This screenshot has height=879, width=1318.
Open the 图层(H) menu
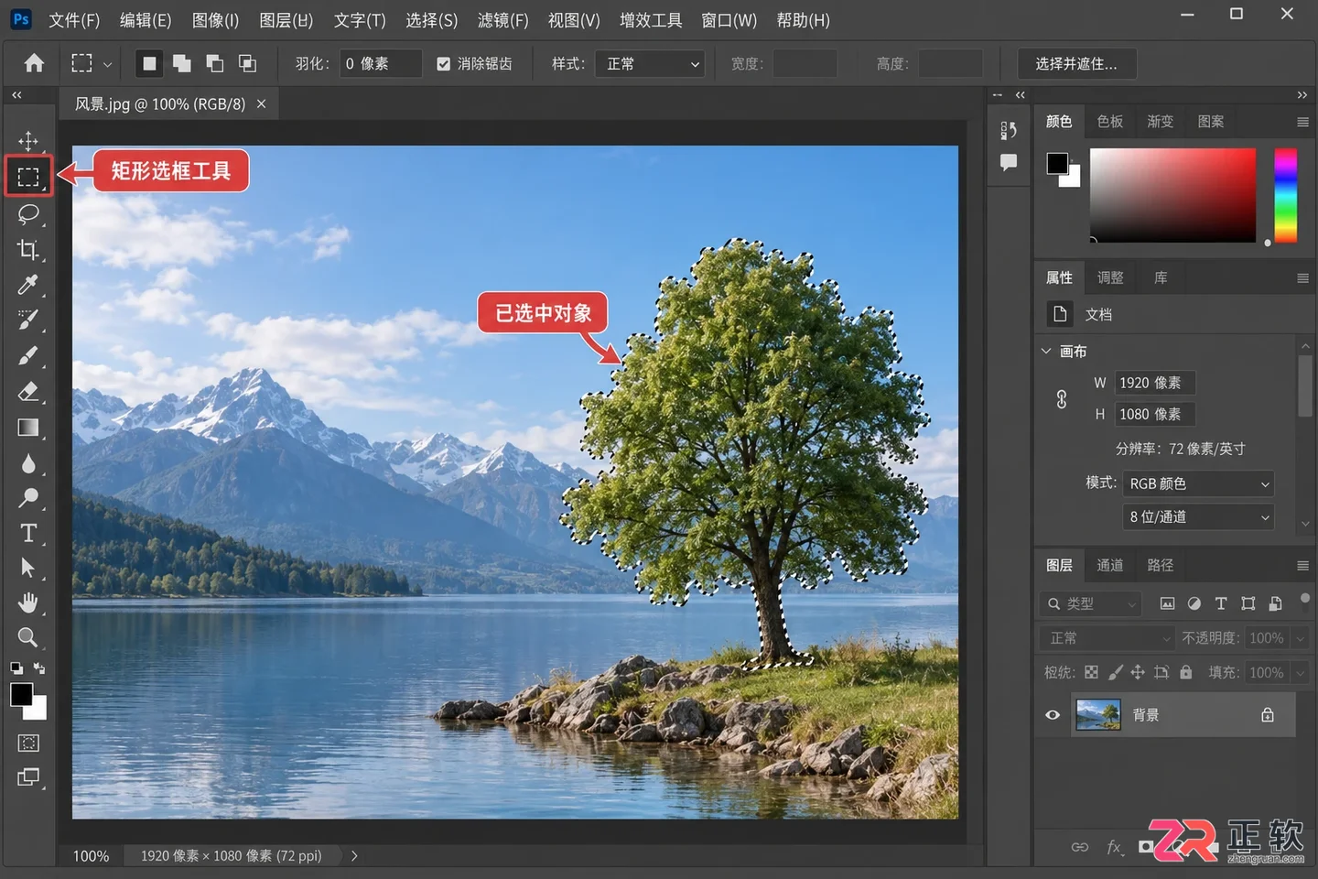click(x=286, y=20)
